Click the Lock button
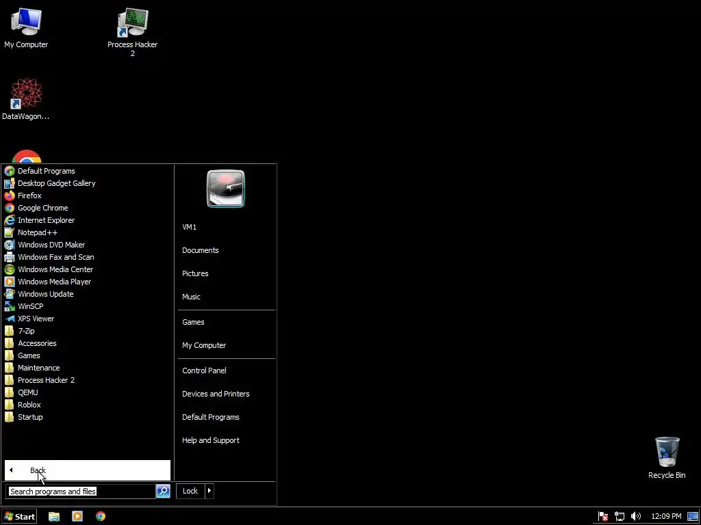701x525 pixels. (190, 491)
